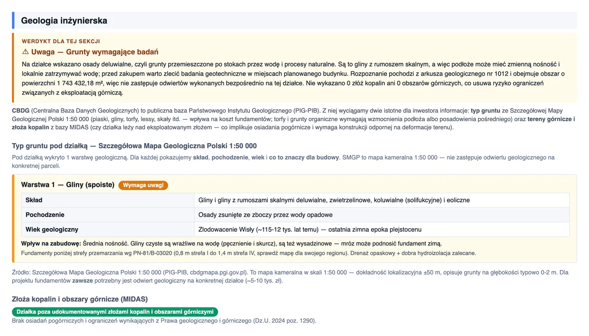Click the 'Złoża kopalin i obszary górnicze (MIDAS)' heading
Screen dimensions: 589x336
click(80, 299)
